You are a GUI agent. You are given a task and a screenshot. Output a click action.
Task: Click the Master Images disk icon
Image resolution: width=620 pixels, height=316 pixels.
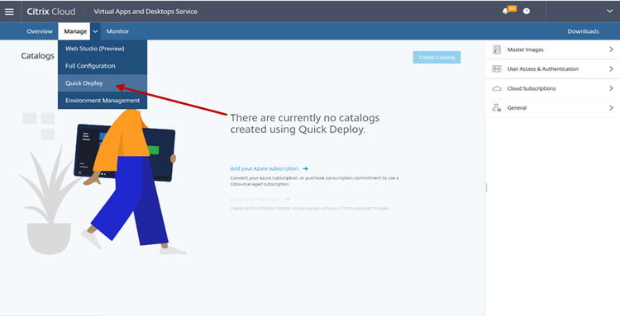497,50
